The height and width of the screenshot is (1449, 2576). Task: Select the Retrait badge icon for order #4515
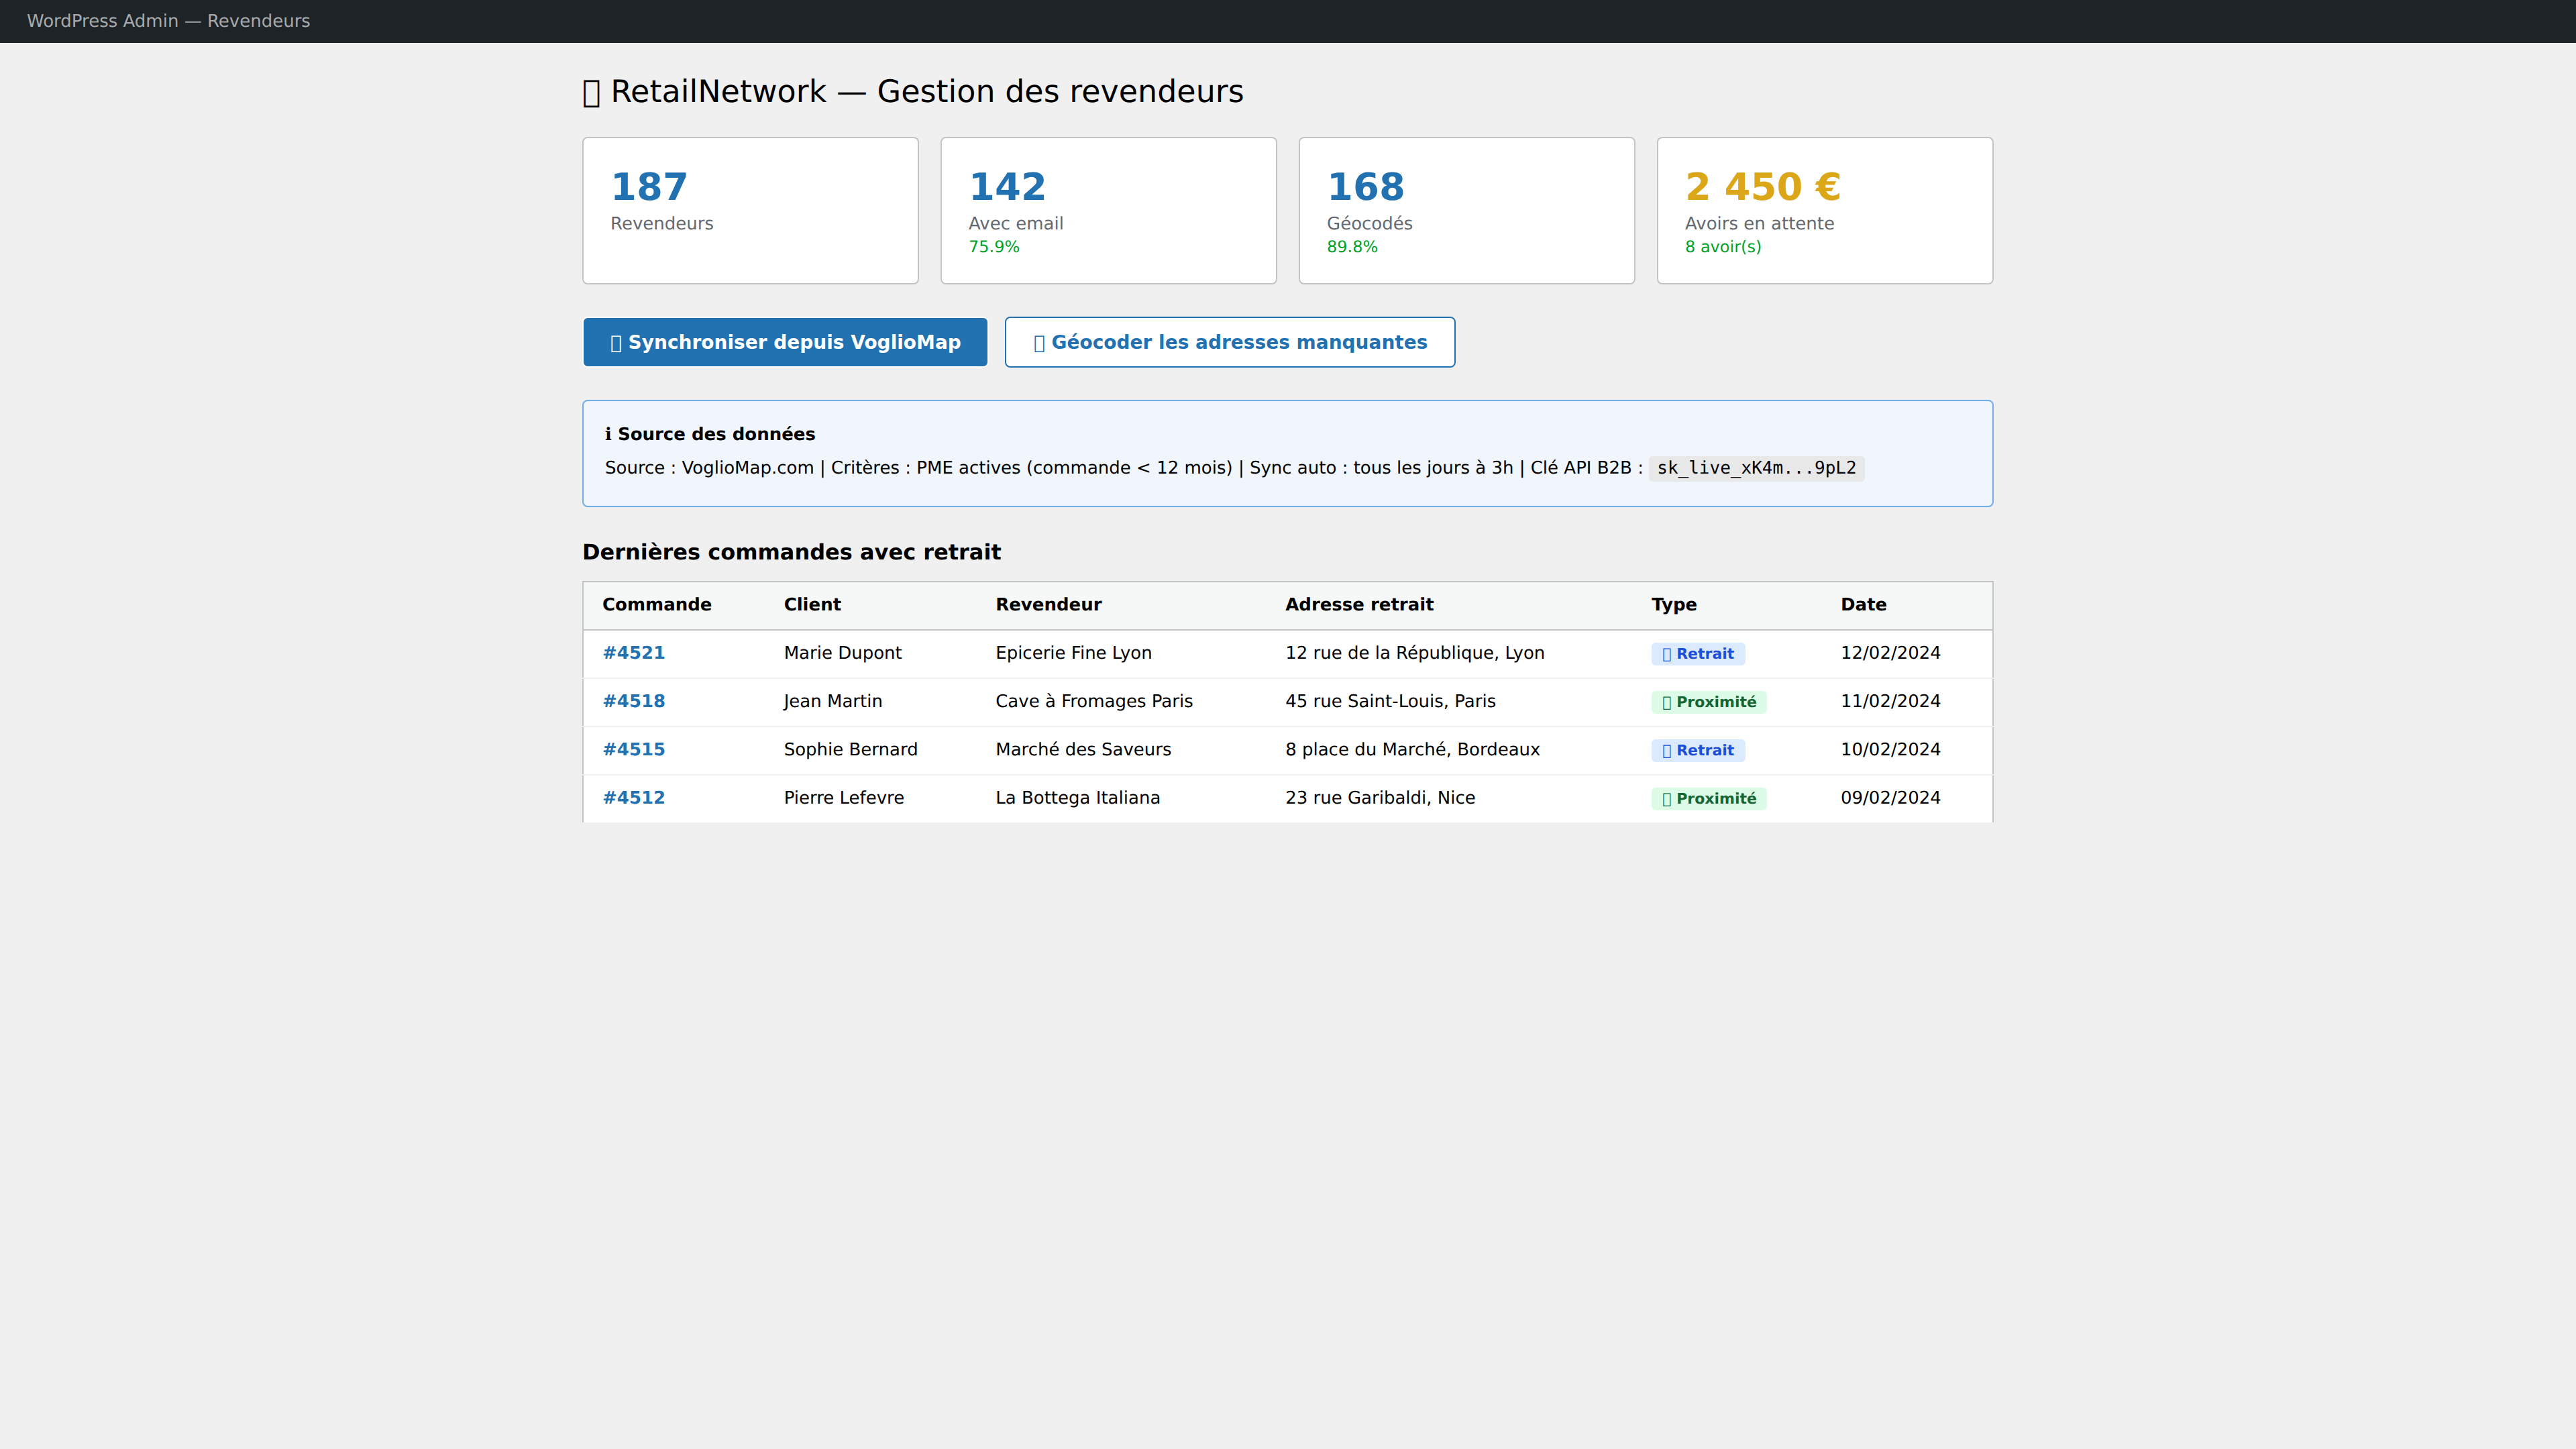click(1666, 749)
